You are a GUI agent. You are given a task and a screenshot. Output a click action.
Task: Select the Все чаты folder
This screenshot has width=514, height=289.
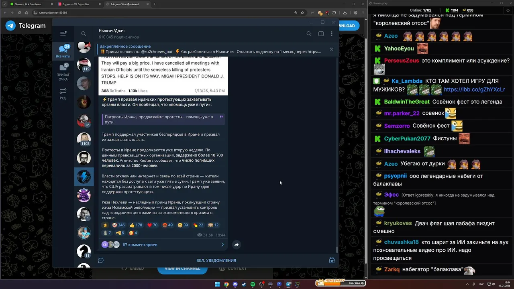pyautogui.click(x=63, y=51)
